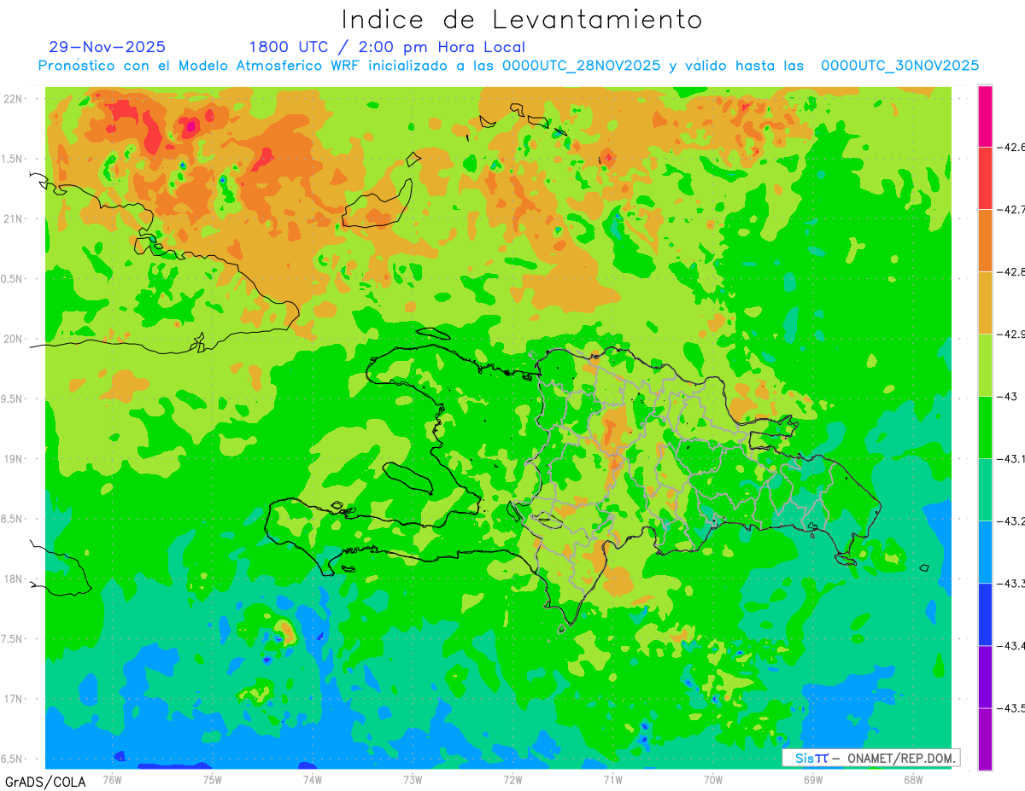
Task: Click legend value "-43.3"
Action: click(x=1010, y=583)
